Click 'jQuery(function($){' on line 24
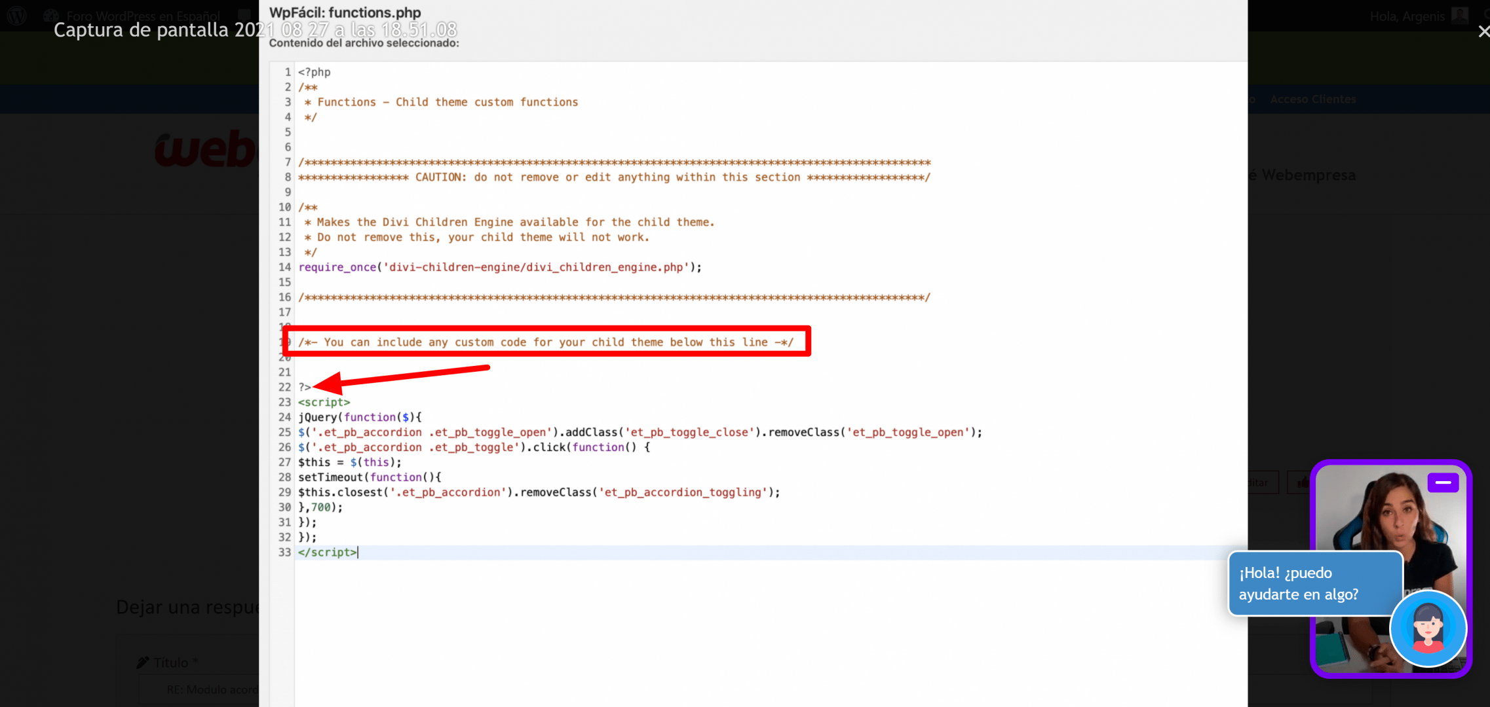1490x707 pixels. coord(360,417)
